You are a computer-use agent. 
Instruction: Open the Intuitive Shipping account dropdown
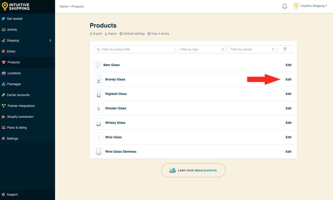pyautogui.click(x=314, y=6)
